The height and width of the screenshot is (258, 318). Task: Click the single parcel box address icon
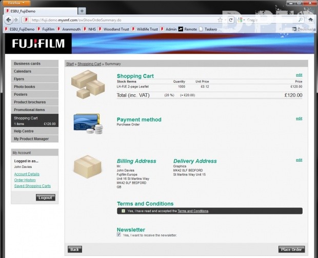pyautogui.click(x=88, y=166)
